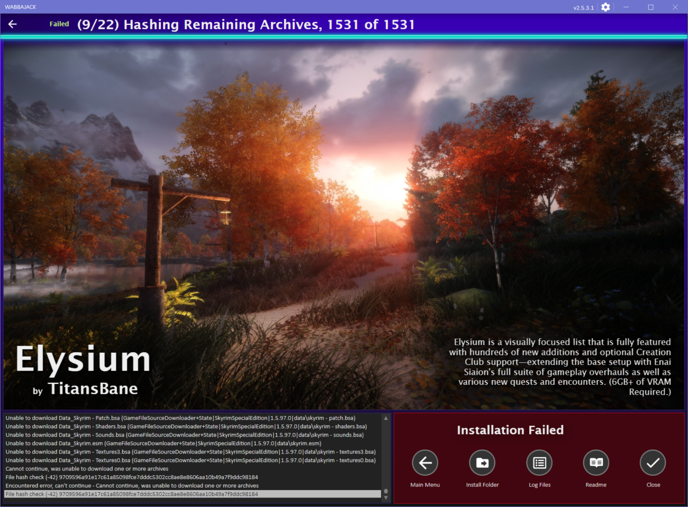Select "Unable to download Data_Skyrim - Shaders.bsa" line
The height and width of the screenshot is (507, 688).
point(193,427)
